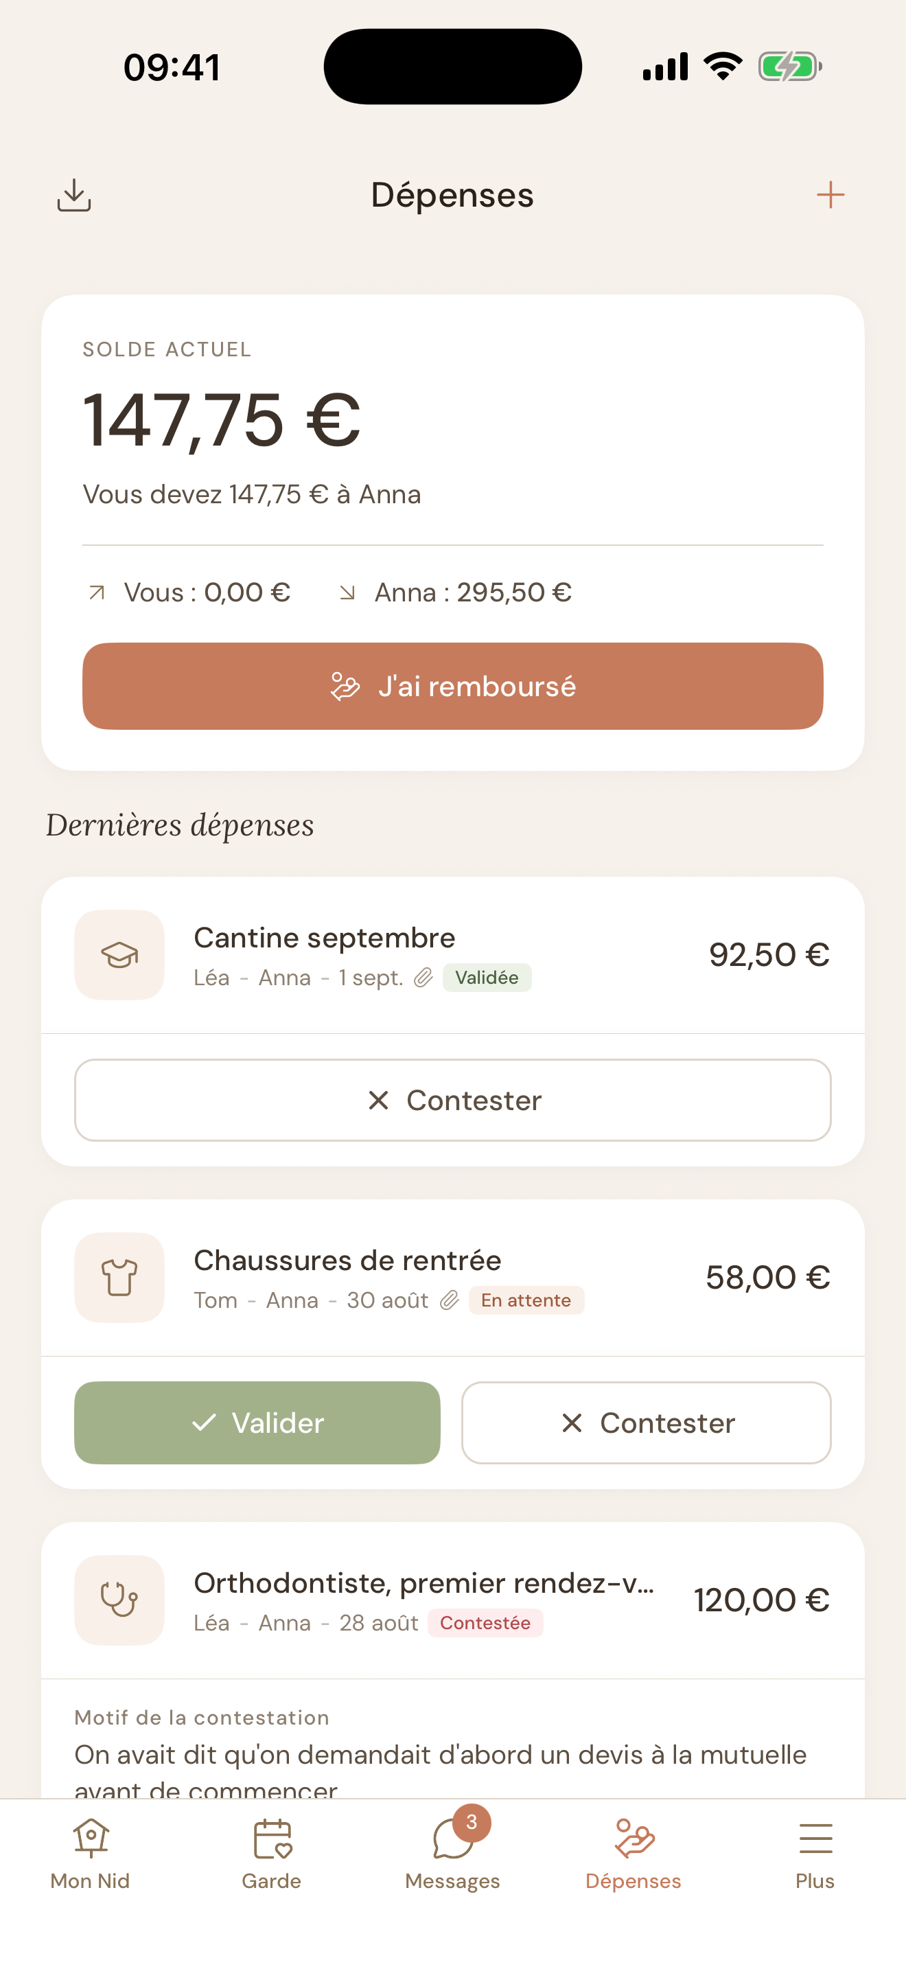
Task: Click the J'ai remboursé button
Action: [453, 686]
